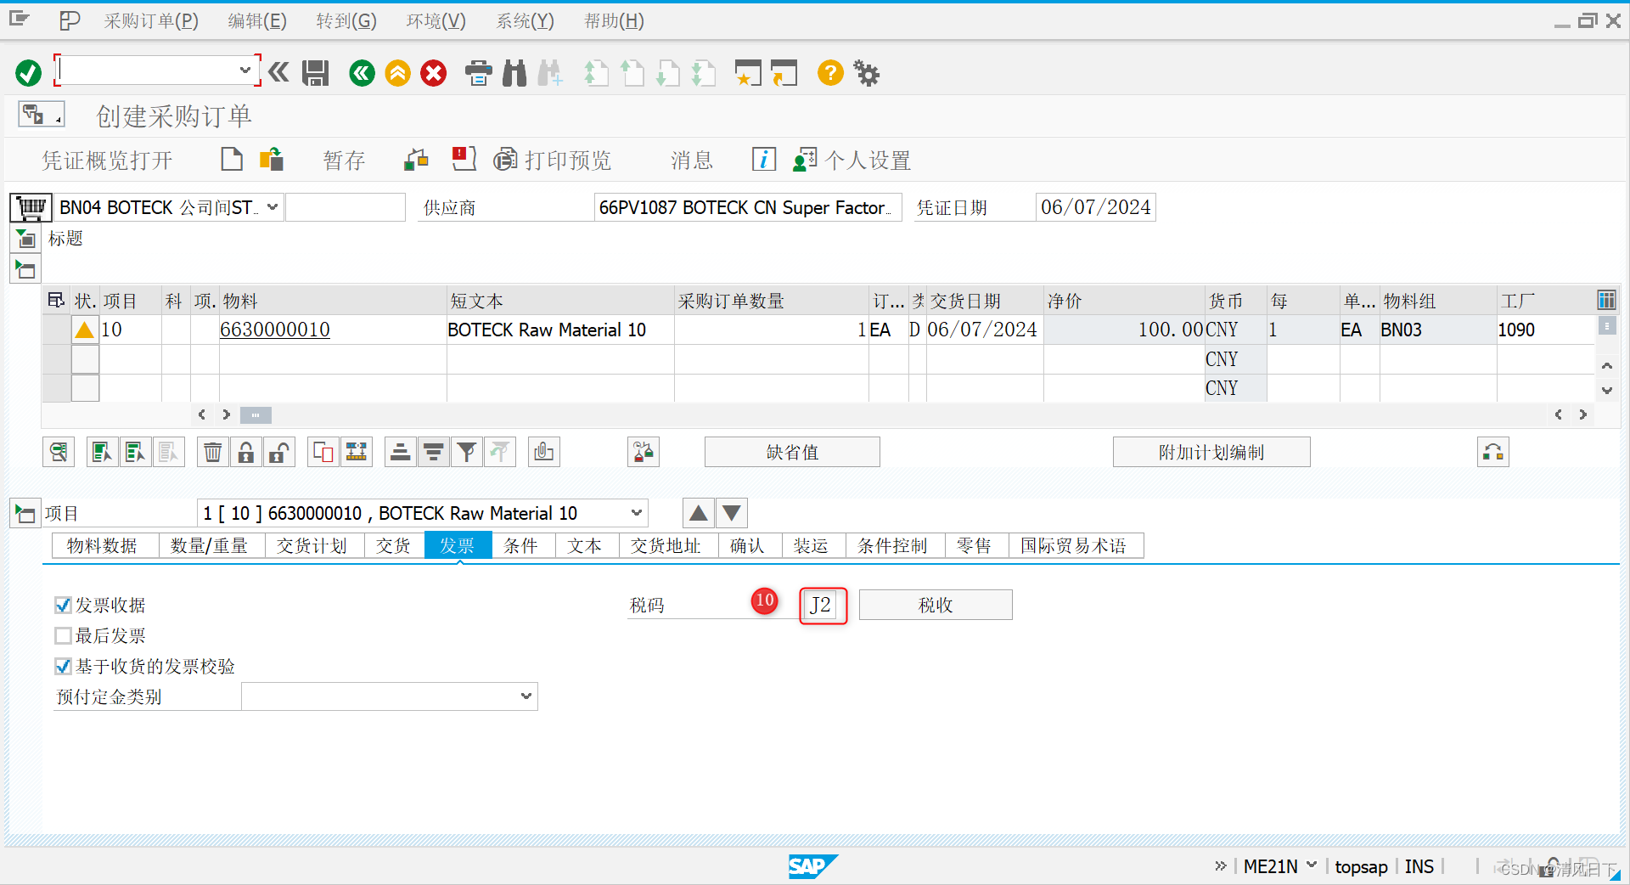Click the 税收 button
This screenshot has width=1630, height=885.
[936, 605]
